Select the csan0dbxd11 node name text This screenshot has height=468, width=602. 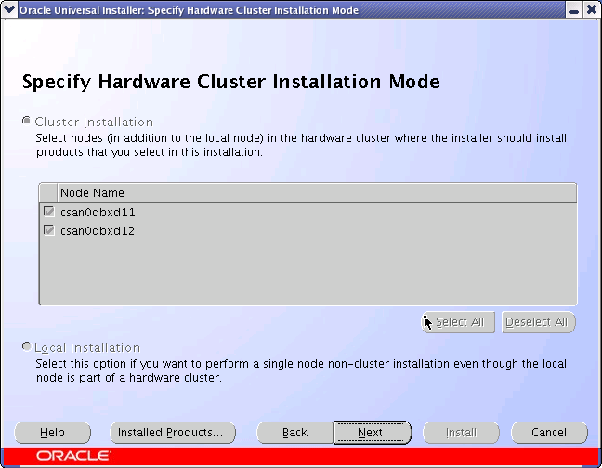point(98,212)
